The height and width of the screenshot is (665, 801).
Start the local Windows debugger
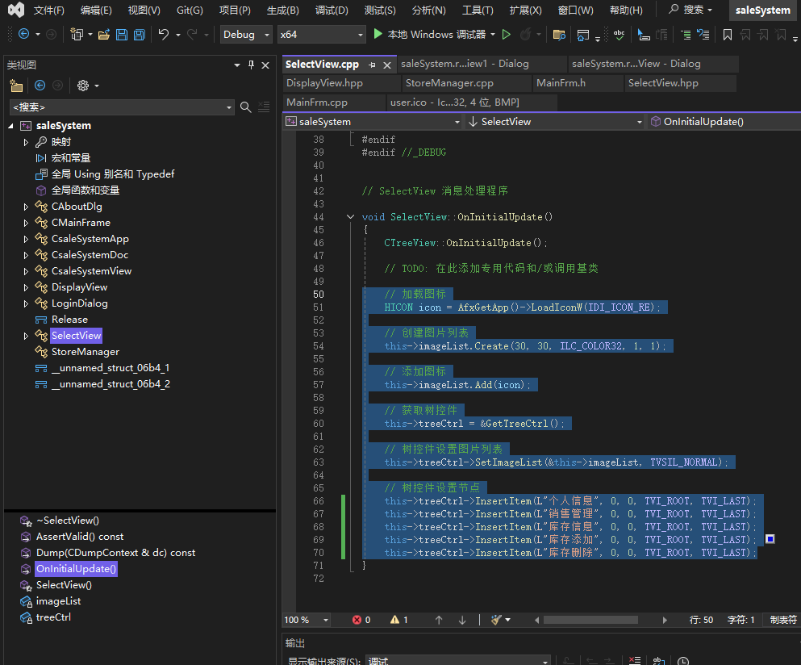[430, 35]
